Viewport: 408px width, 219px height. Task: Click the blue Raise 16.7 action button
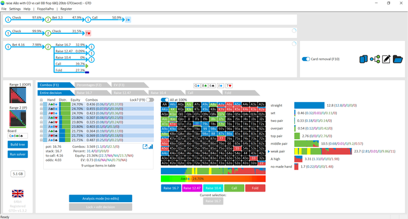click(171, 188)
